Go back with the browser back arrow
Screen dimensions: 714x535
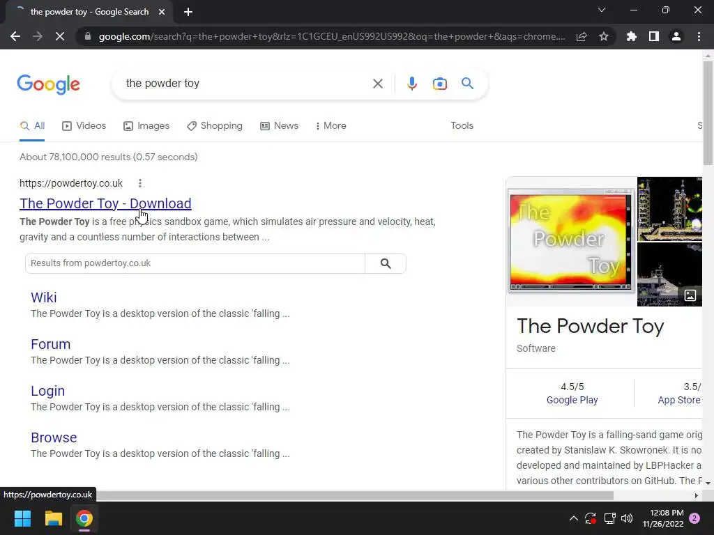pos(15,36)
